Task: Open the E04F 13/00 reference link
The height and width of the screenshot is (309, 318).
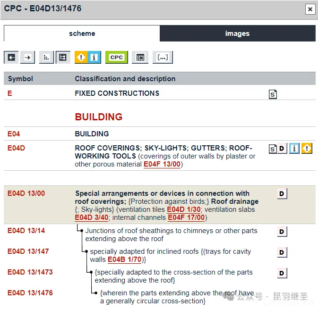Action: pos(162,164)
